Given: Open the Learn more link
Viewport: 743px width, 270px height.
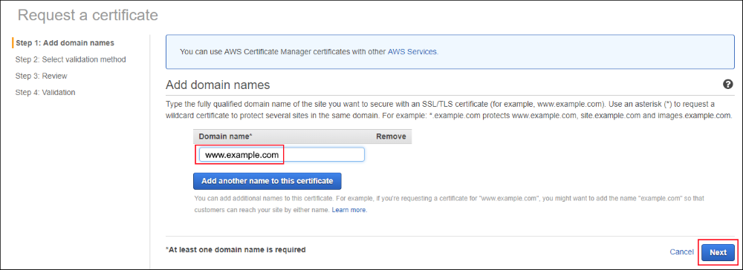Looking at the screenshot, I should point(349,209).
